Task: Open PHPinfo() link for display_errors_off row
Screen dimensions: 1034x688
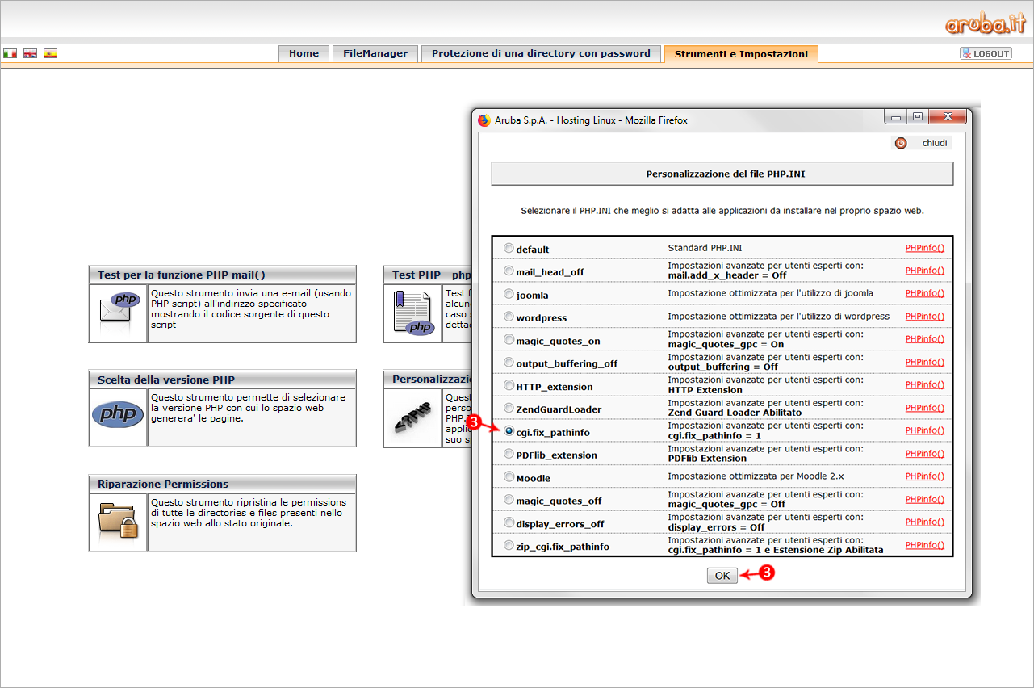Action: pyautogui.click(x=924, y=522)
